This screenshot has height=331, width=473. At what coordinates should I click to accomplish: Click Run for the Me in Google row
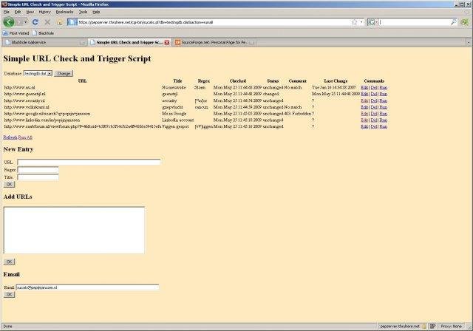[x=384, y=114]
